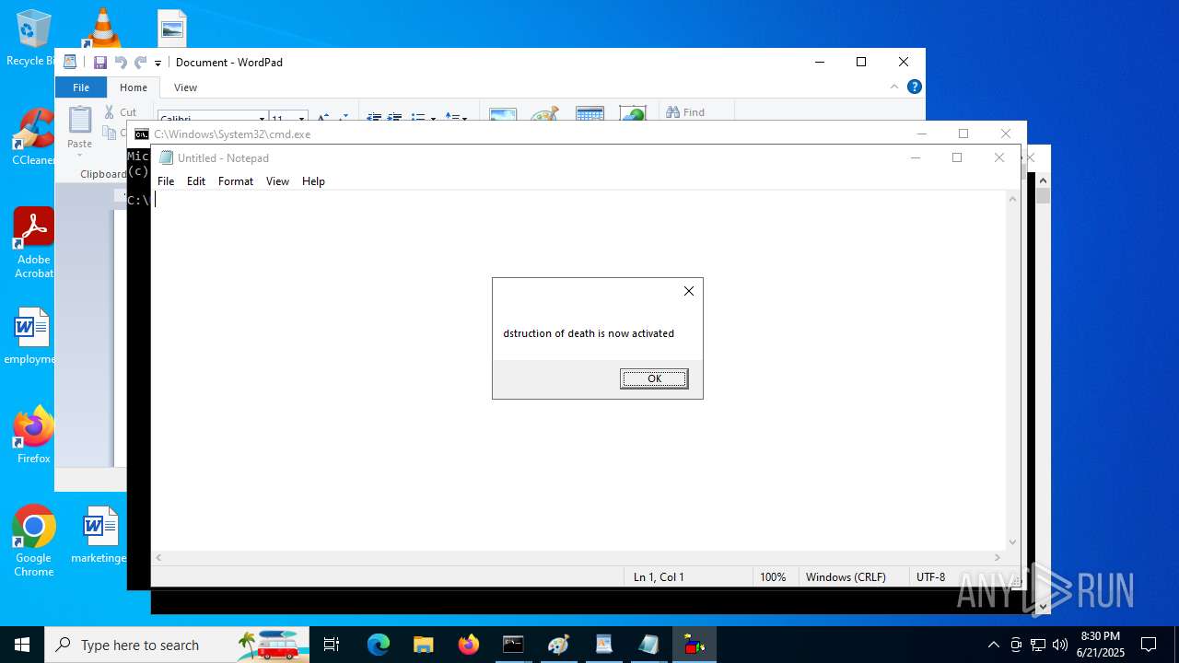1179x663 pixels.
Task: Switch to cmd.exe via taskbar icon
Action: 513,645
